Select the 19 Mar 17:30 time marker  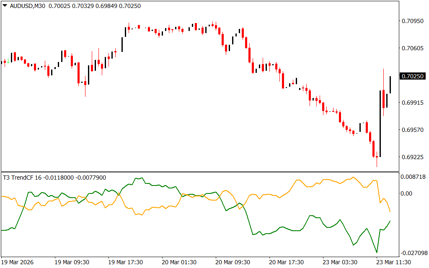point(126,262)
